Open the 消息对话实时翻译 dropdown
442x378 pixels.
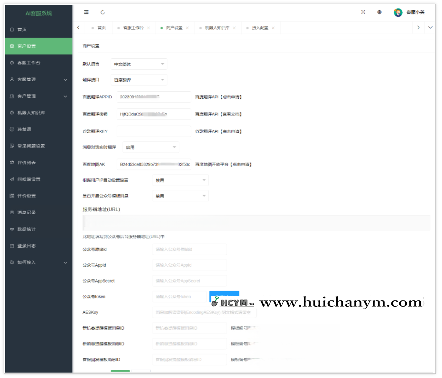click(x=151, y=147)
